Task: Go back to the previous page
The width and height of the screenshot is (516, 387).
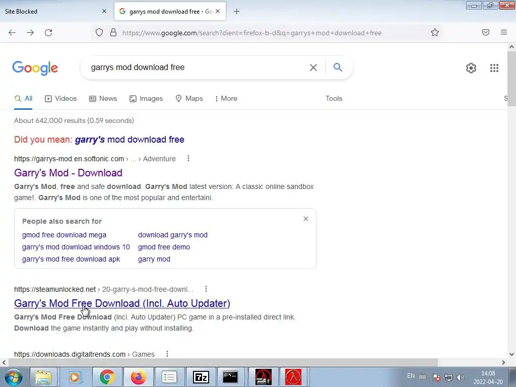Action: coord(12,33)
